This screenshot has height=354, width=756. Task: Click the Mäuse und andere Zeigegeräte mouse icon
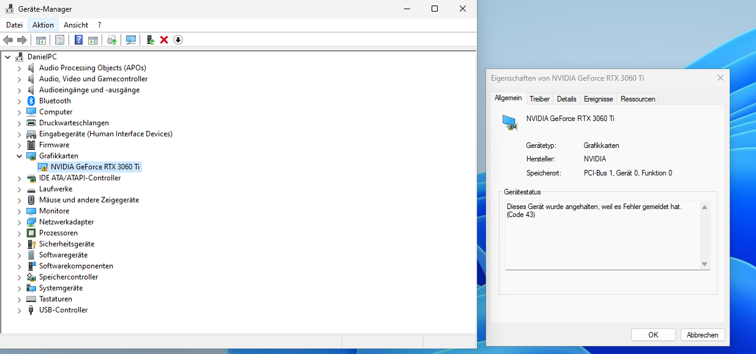point(31,200)
